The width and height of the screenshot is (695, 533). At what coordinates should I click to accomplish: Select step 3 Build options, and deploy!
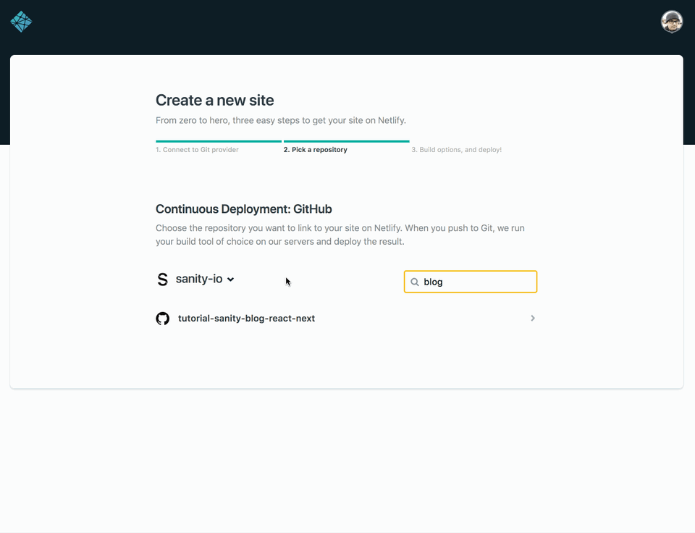tap(457, 150)
